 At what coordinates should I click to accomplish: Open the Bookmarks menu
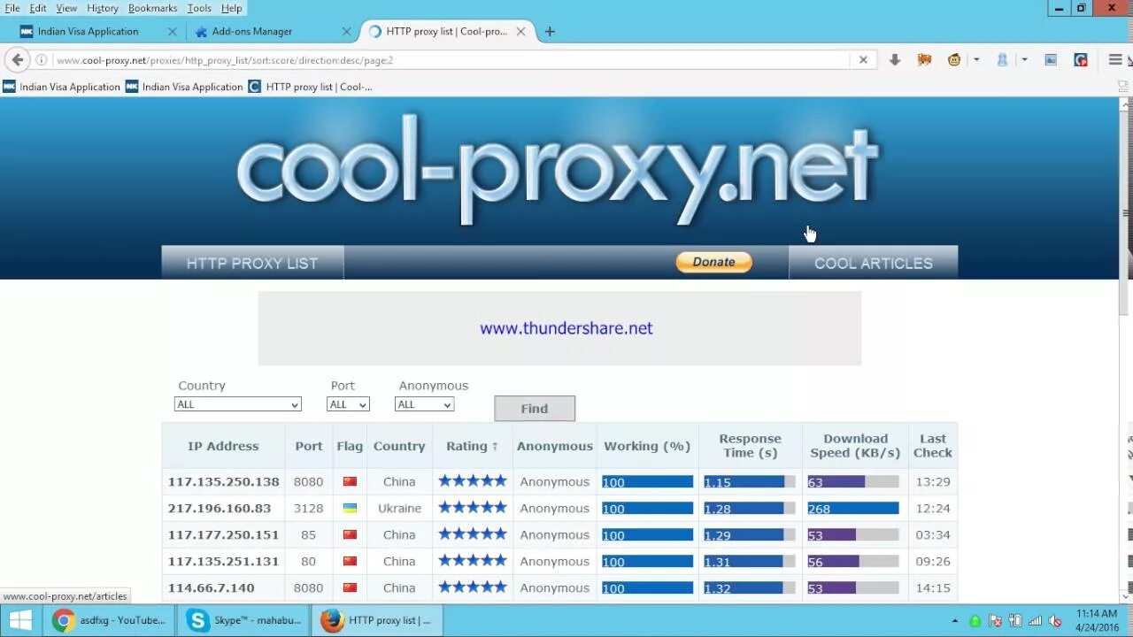pyautogui.click(x=152, y=8)
